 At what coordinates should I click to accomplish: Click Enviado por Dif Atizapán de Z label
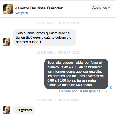tap(81, 91)
